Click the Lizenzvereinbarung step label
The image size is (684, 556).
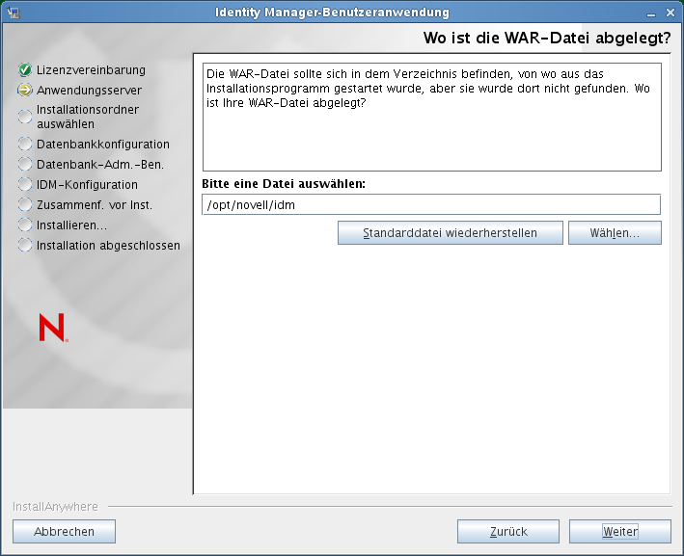(91, 69)
